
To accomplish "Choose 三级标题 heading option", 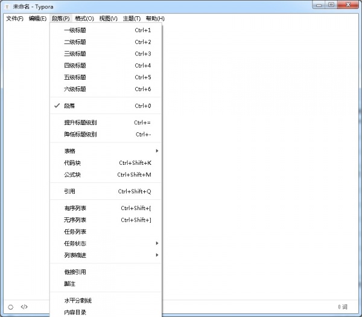I will [x=75, y=54].
